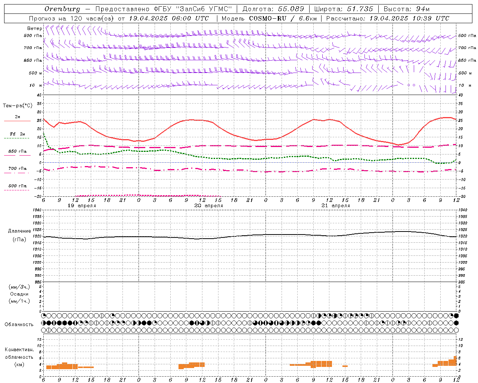Click the "Тем-ра(°C)" temperature panel label

[18, 106]
